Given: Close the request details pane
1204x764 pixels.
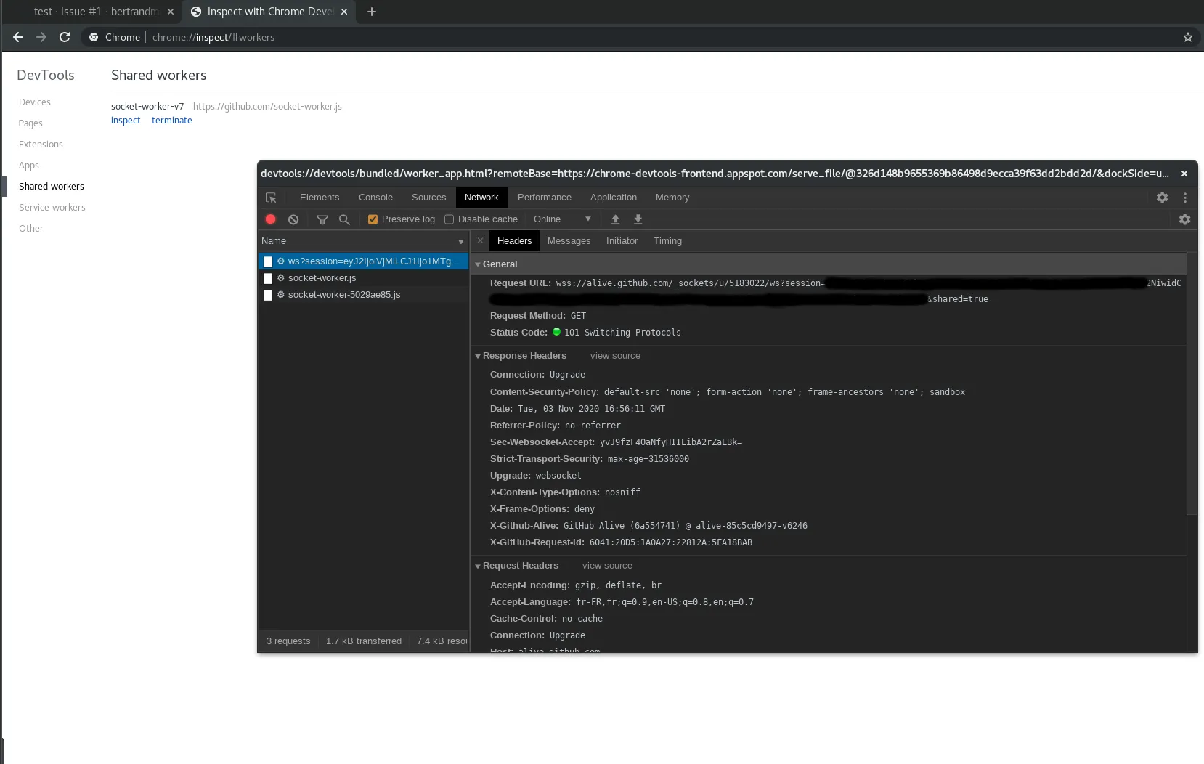Looking at the screenshot, I should pos(480,240).
